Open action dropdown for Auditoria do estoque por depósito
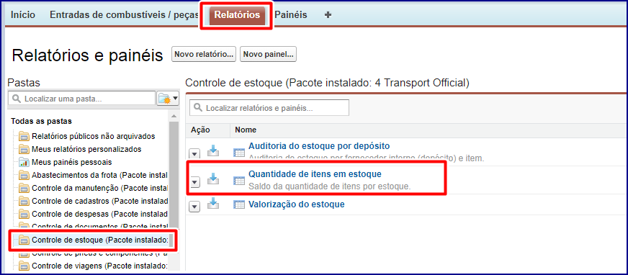Viewport: 628px width, 275px height. (194, 154)
